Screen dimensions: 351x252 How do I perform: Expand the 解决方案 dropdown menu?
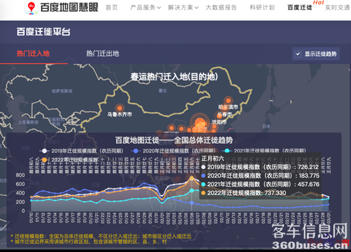pos(183,8)
